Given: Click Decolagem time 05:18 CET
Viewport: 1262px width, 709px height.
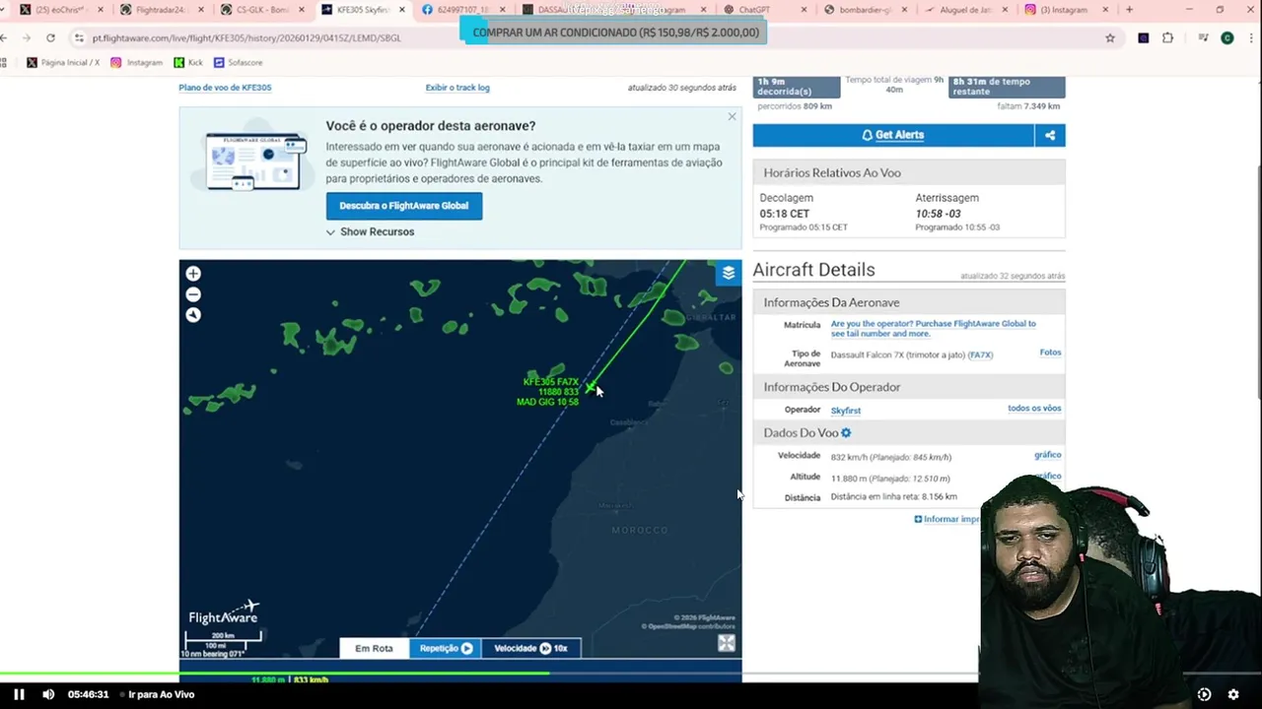Looking at the screenshot, I should pyautogui.click(x=785, y=214).
